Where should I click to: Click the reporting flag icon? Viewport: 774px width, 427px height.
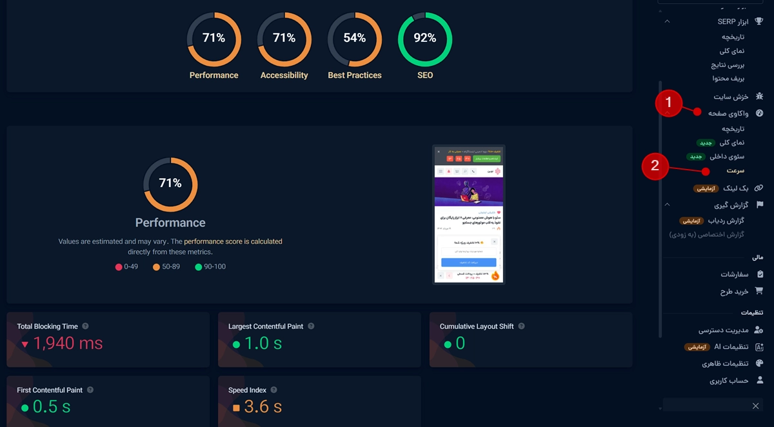(759, 204)
